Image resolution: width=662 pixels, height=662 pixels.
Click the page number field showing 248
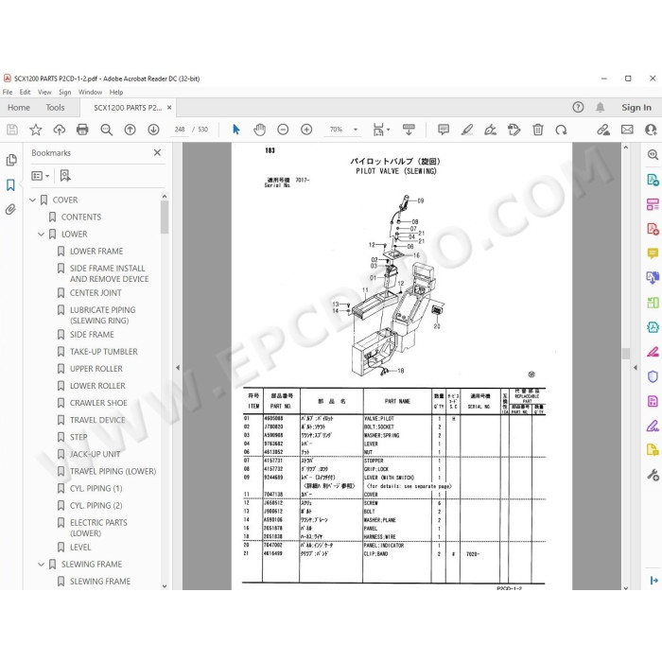point(180,130)
